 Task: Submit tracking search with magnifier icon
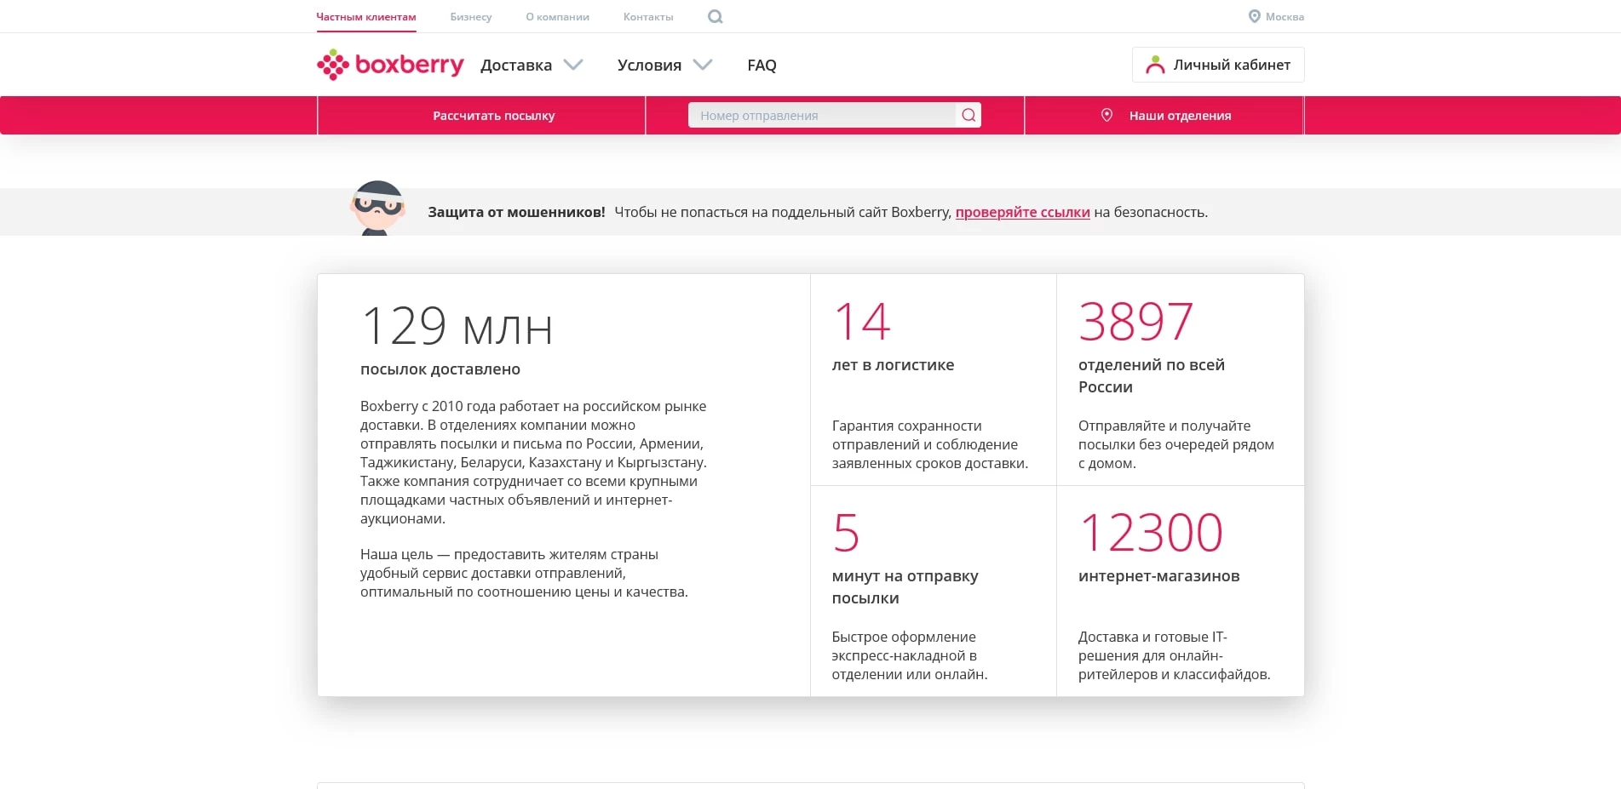(969, 116)
